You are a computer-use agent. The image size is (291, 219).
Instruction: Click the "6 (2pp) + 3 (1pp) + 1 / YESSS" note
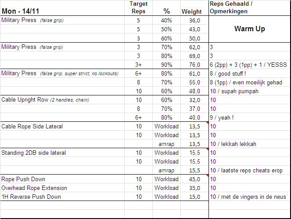tap(248, 65)
